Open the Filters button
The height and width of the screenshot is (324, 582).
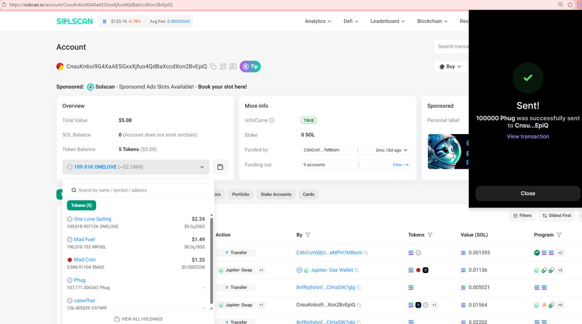point(522,216)
